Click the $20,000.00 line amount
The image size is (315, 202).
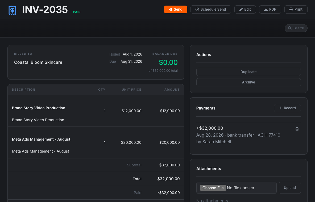click(169, 142)
